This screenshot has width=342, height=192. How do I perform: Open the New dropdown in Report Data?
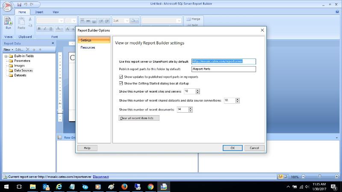pyautogui.click(x=8, y=49)
